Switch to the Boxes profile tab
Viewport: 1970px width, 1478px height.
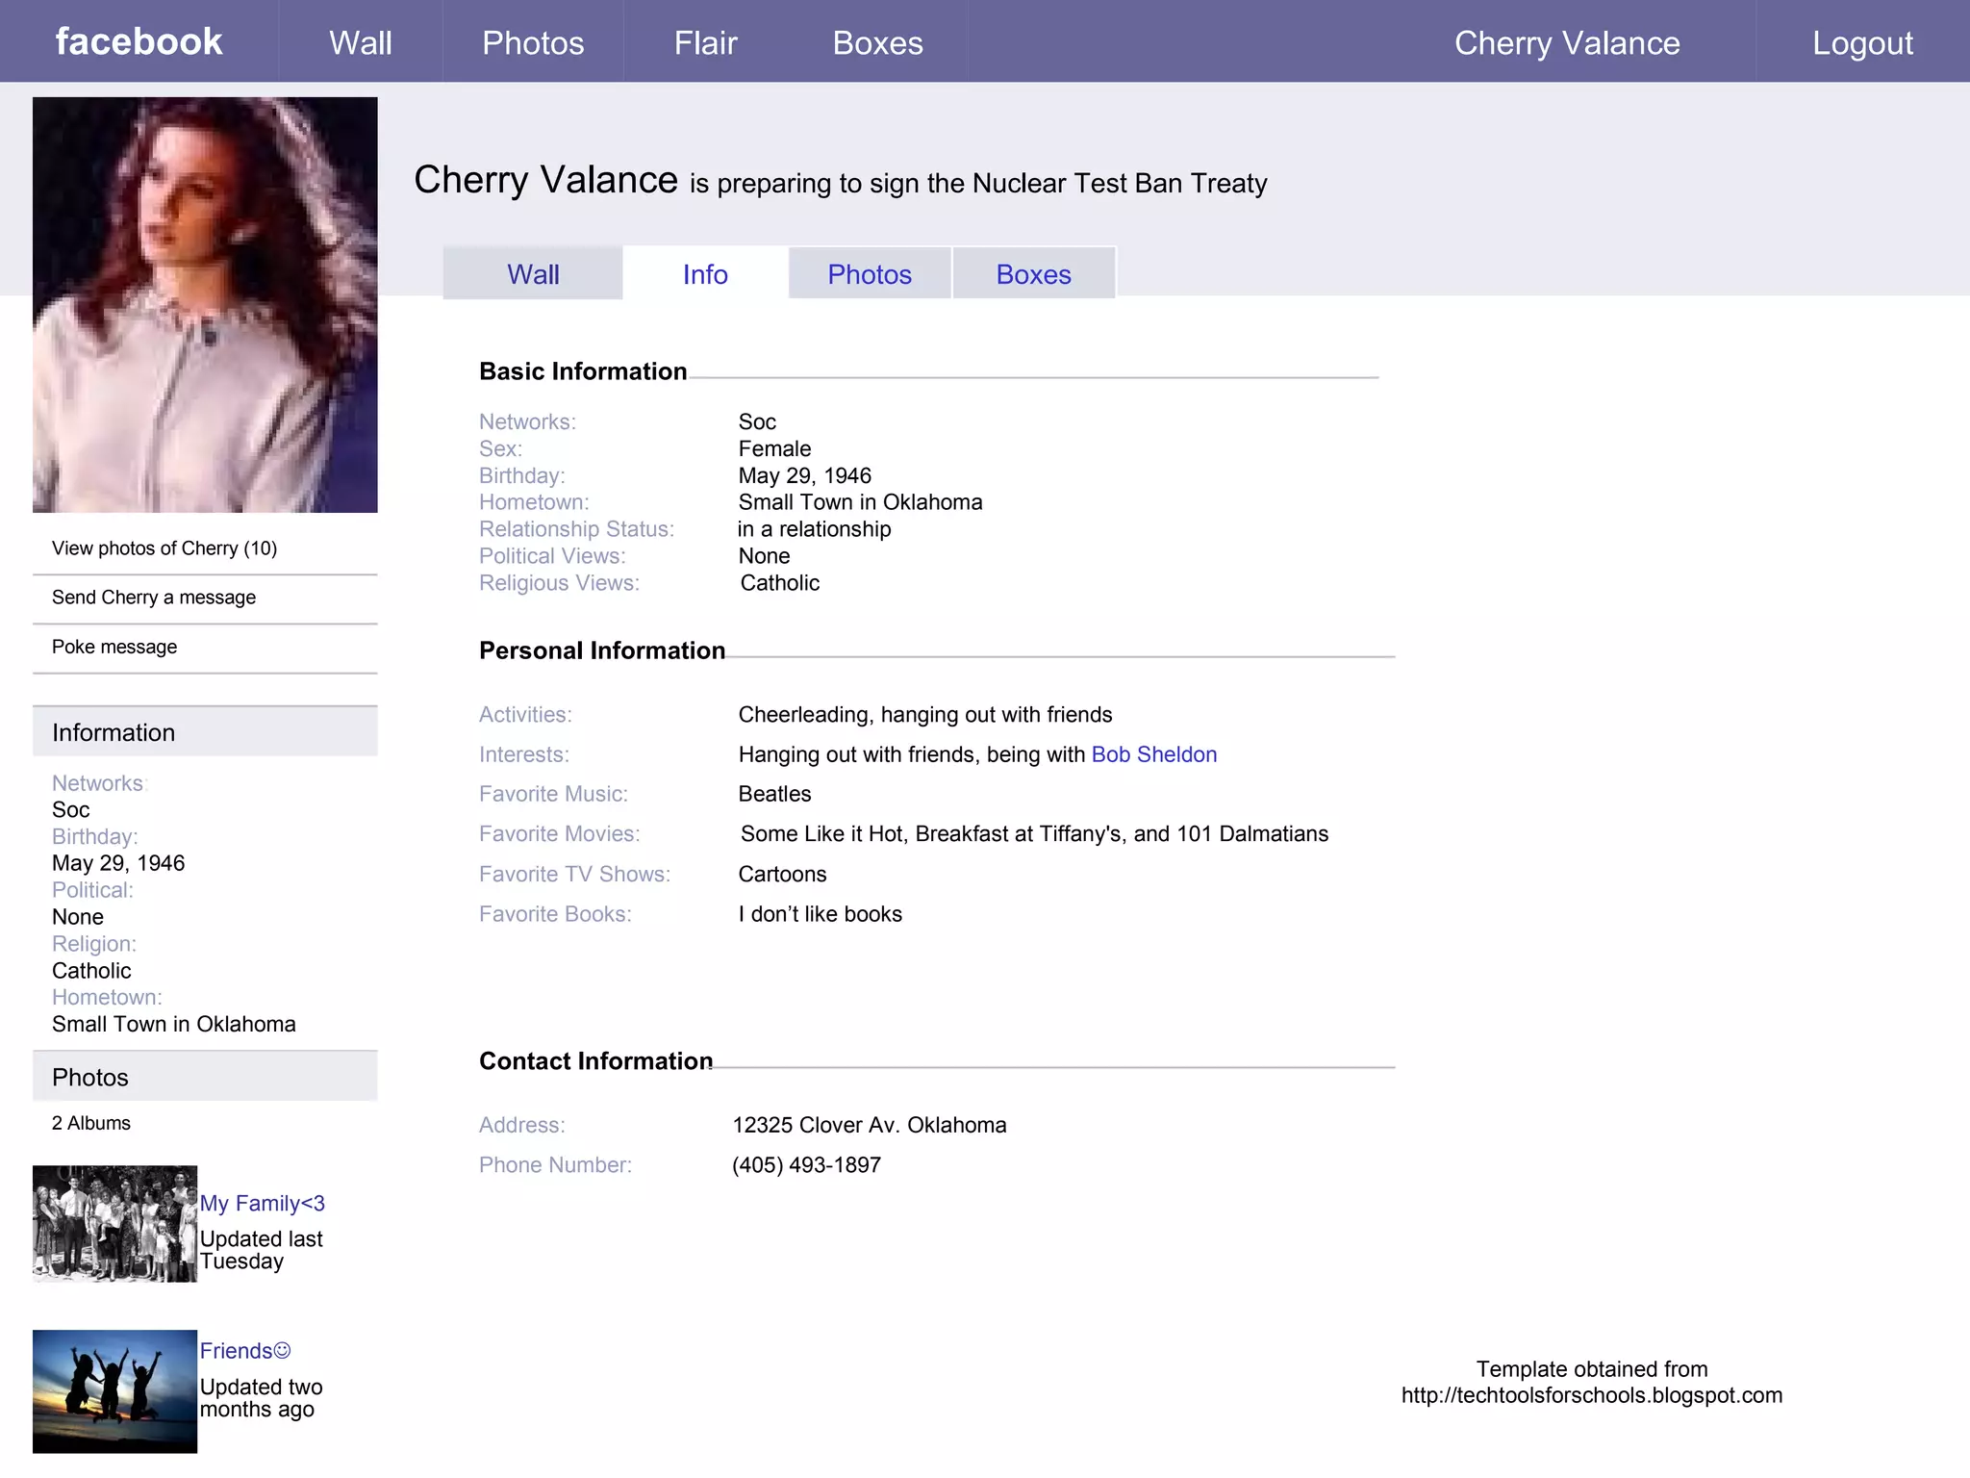coord(1033,274)
